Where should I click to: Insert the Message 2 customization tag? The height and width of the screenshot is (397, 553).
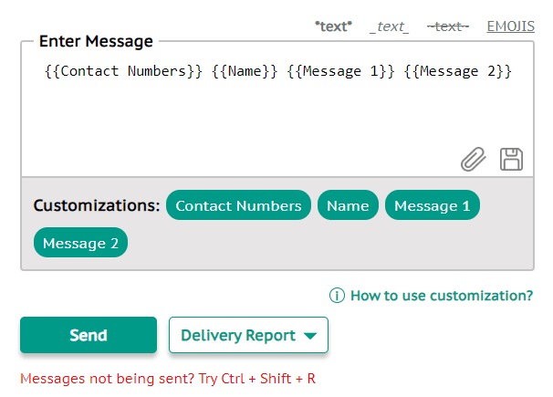tap(80, 243)
